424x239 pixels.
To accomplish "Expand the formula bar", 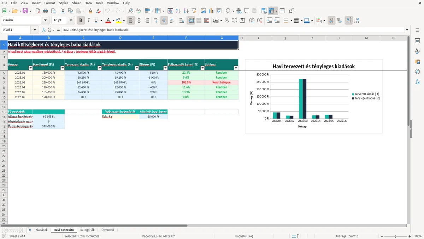I will [407, 30].
